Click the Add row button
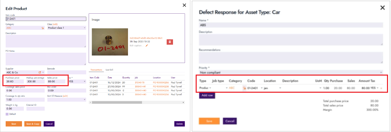The image size is (391, 132). 207,96
